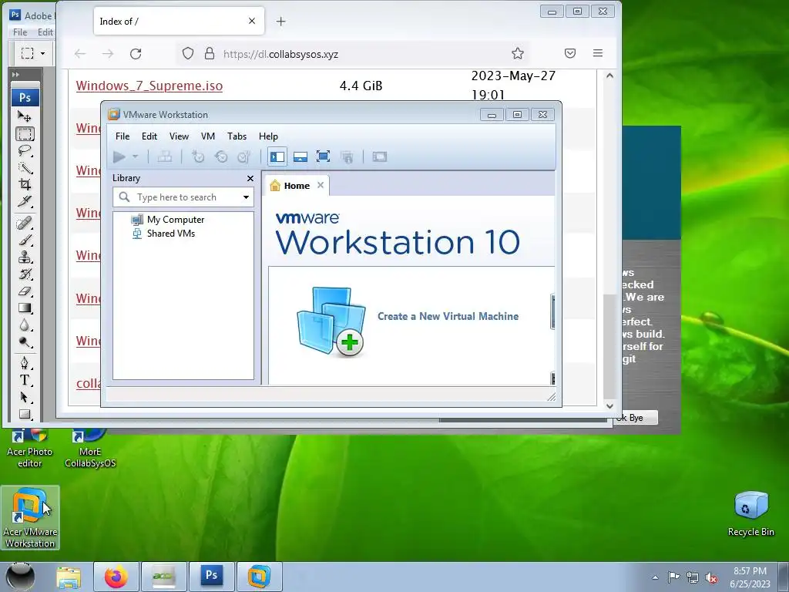Click the Power On play button in VMware
This screenshot has height=592, width=789.
119,157
